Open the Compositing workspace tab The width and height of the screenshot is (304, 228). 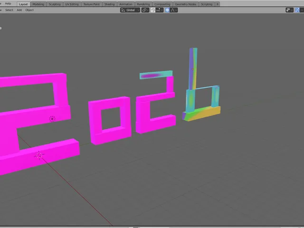coord(162,4)
